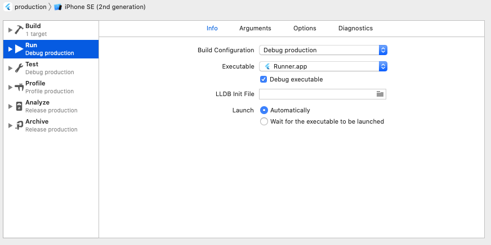Image resolution: width=491 pixels, height=245 pixels.
Task: Click the Archive icon in sidebar
Action: pyautogui.click(x=19, y=125)
